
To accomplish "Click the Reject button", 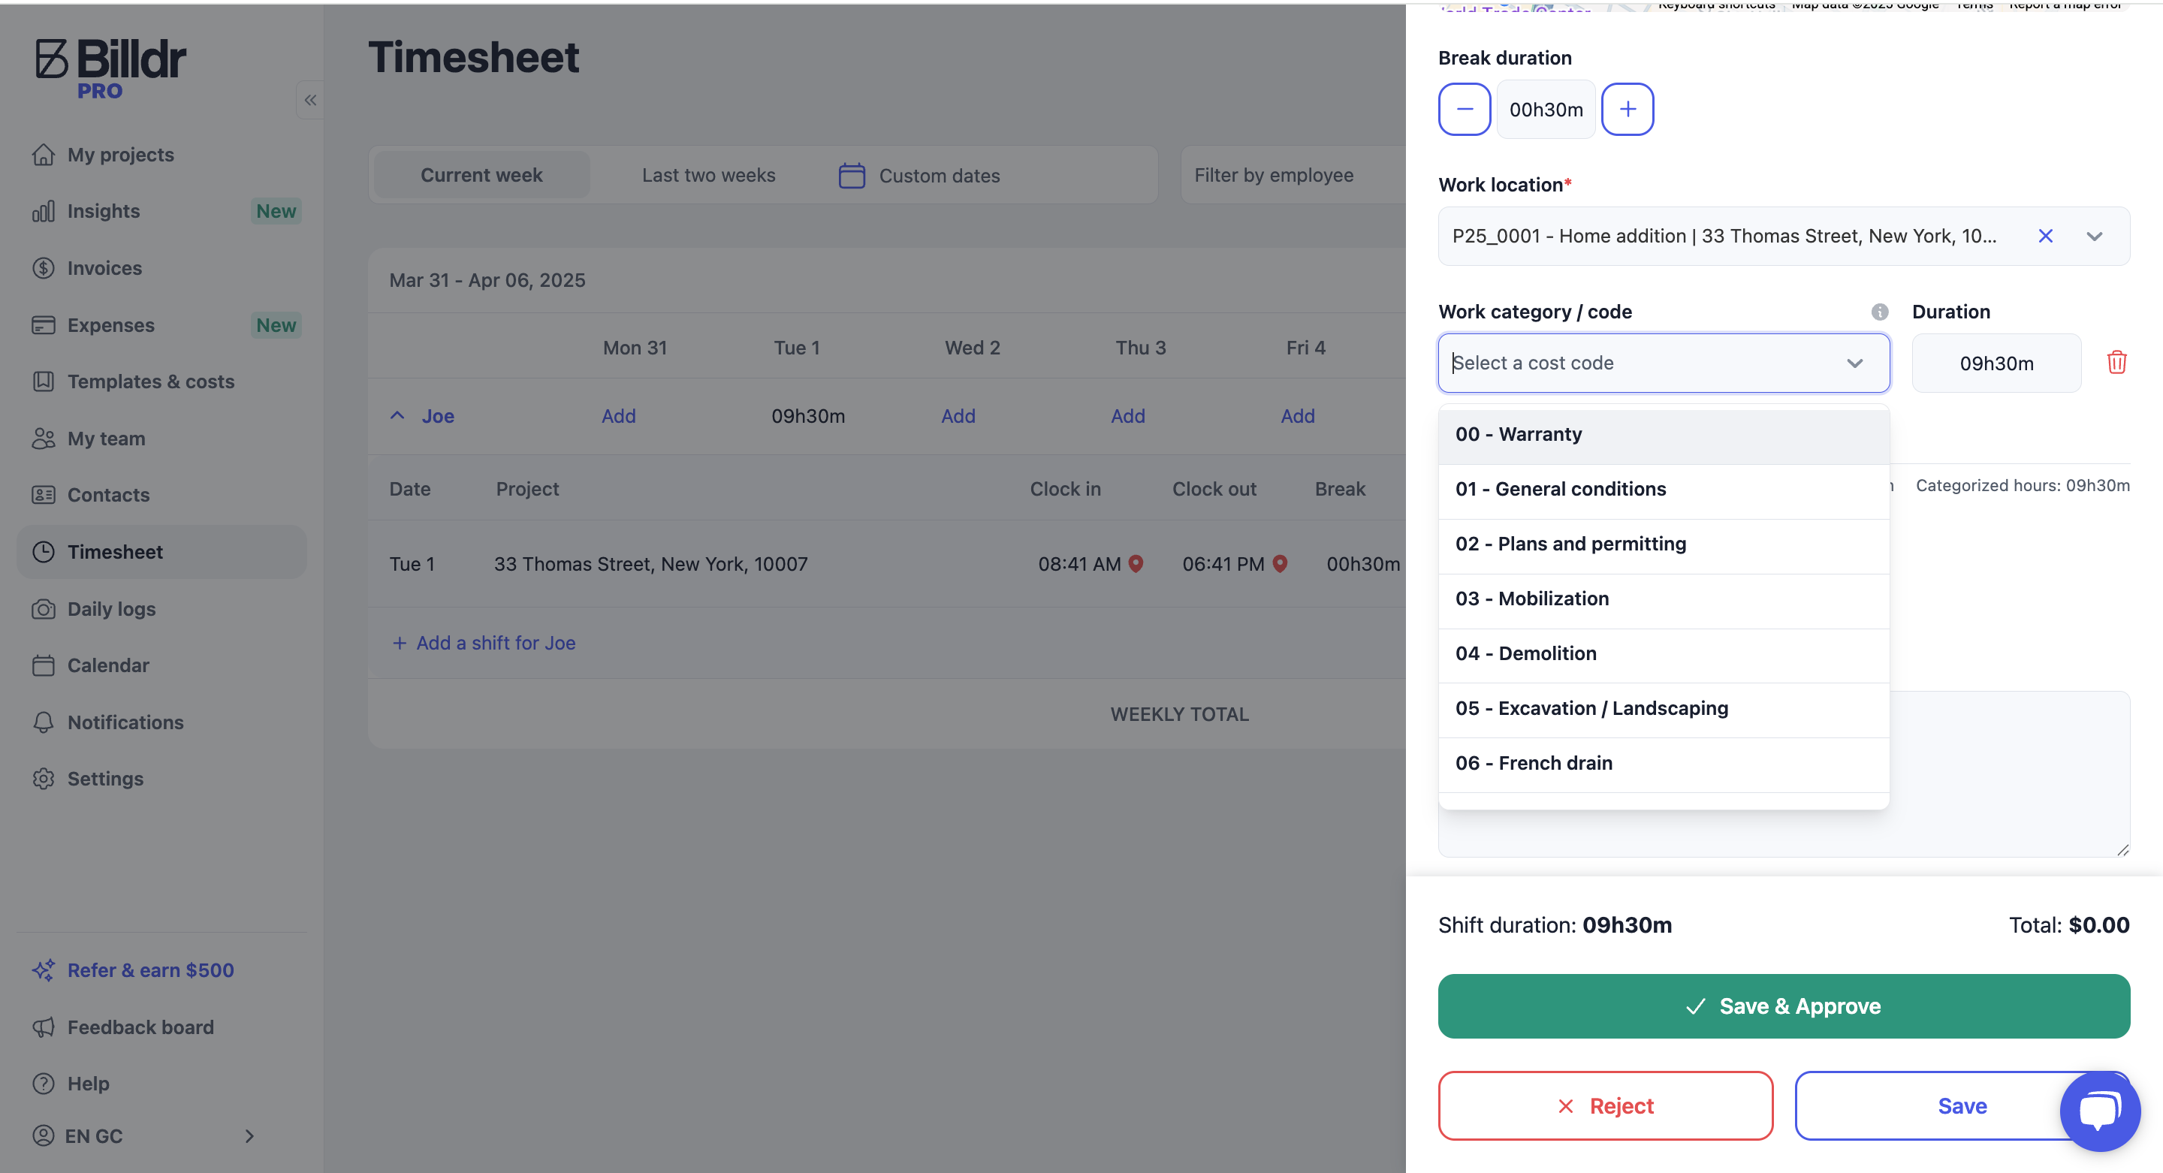I will point(1606,1106).
